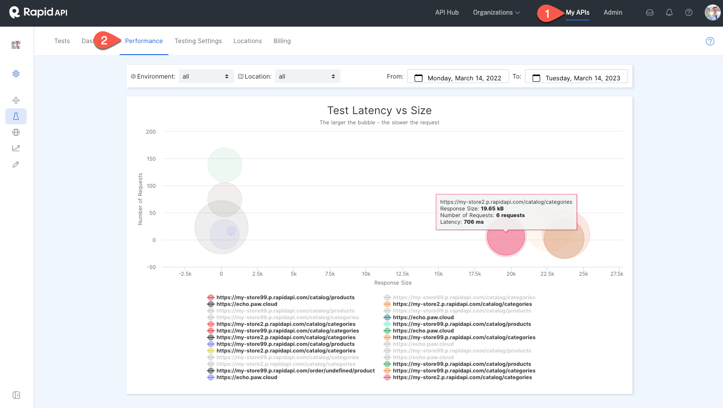This screenshot has height=408, width=723.
Task: Open the user profile avatar
Action: [x=713, y=12]
